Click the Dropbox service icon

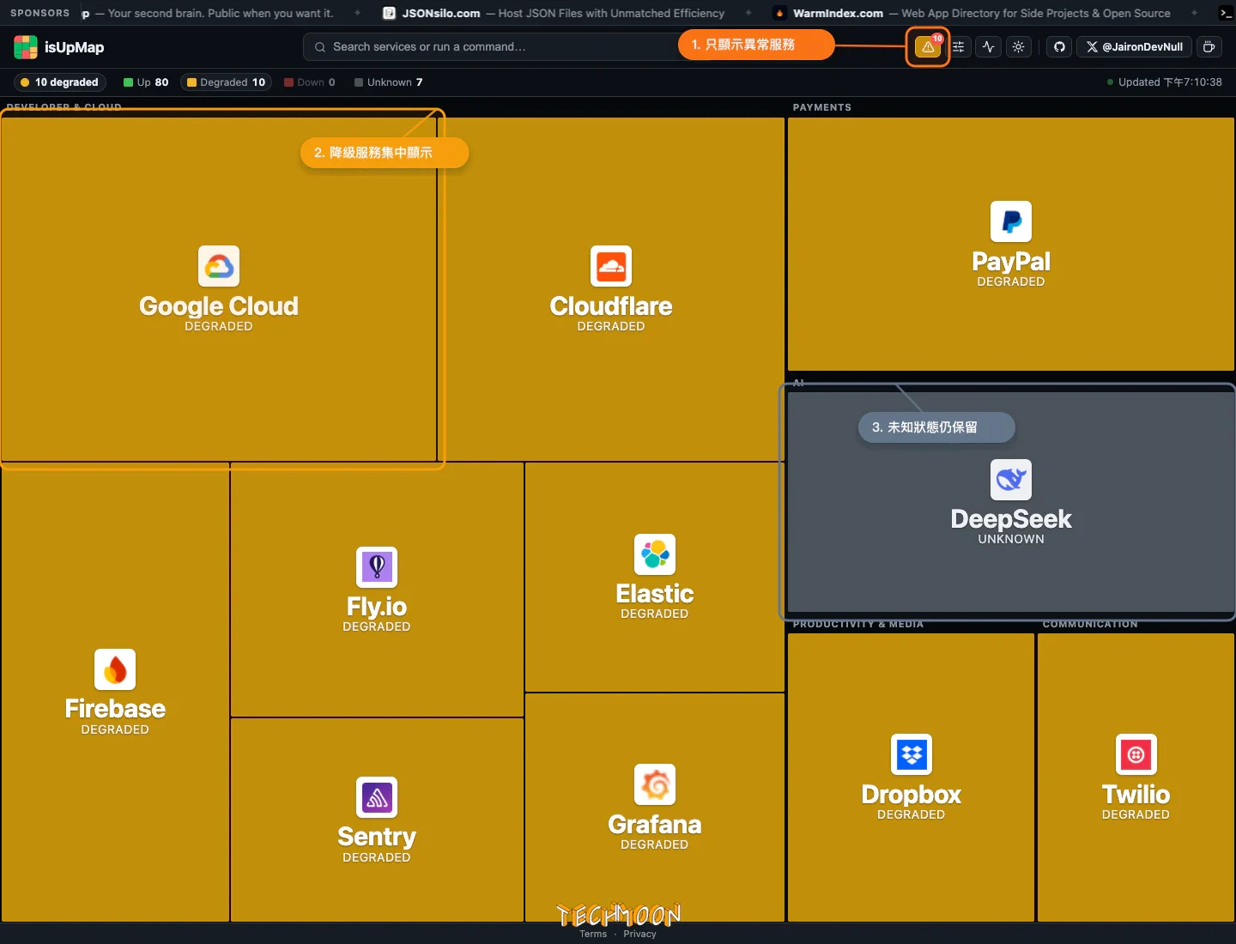point(912,755)
